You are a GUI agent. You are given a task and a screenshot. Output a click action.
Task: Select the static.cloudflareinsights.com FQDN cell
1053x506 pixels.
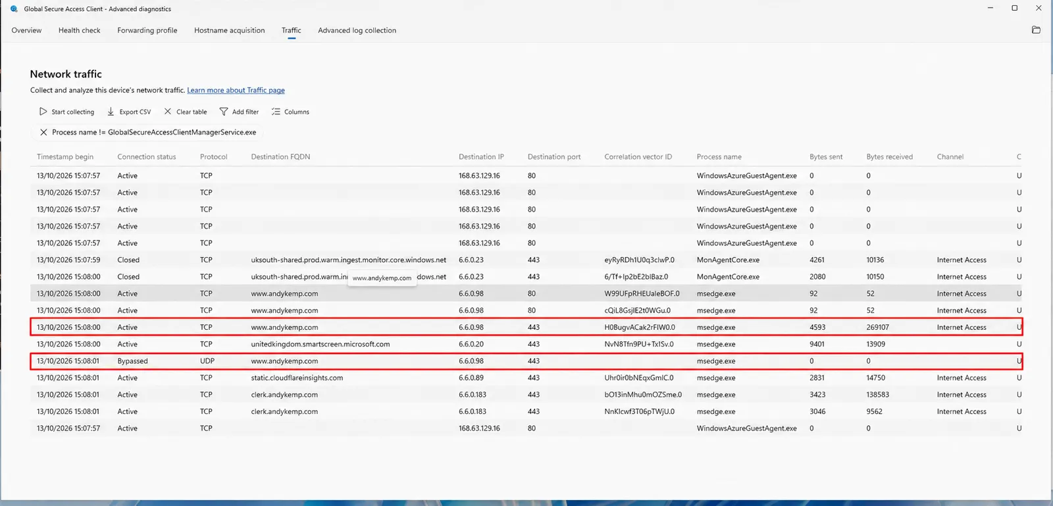click(297, 378)
